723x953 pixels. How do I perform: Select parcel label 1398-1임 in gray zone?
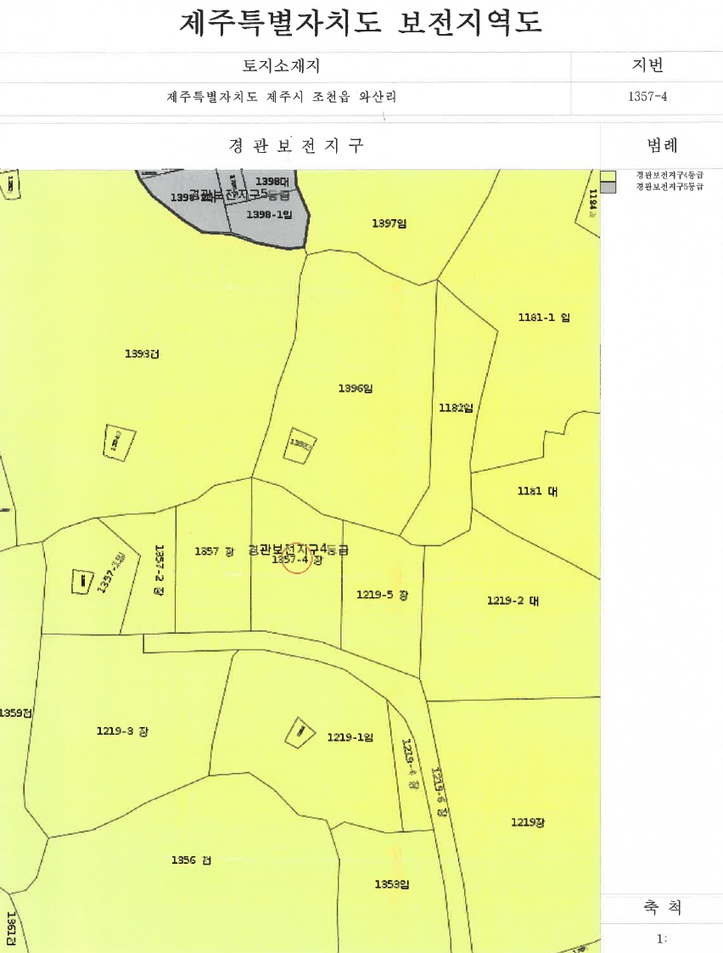point(269,215)
